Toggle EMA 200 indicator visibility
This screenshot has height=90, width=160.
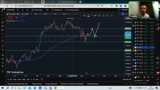(x=17, y=21)
